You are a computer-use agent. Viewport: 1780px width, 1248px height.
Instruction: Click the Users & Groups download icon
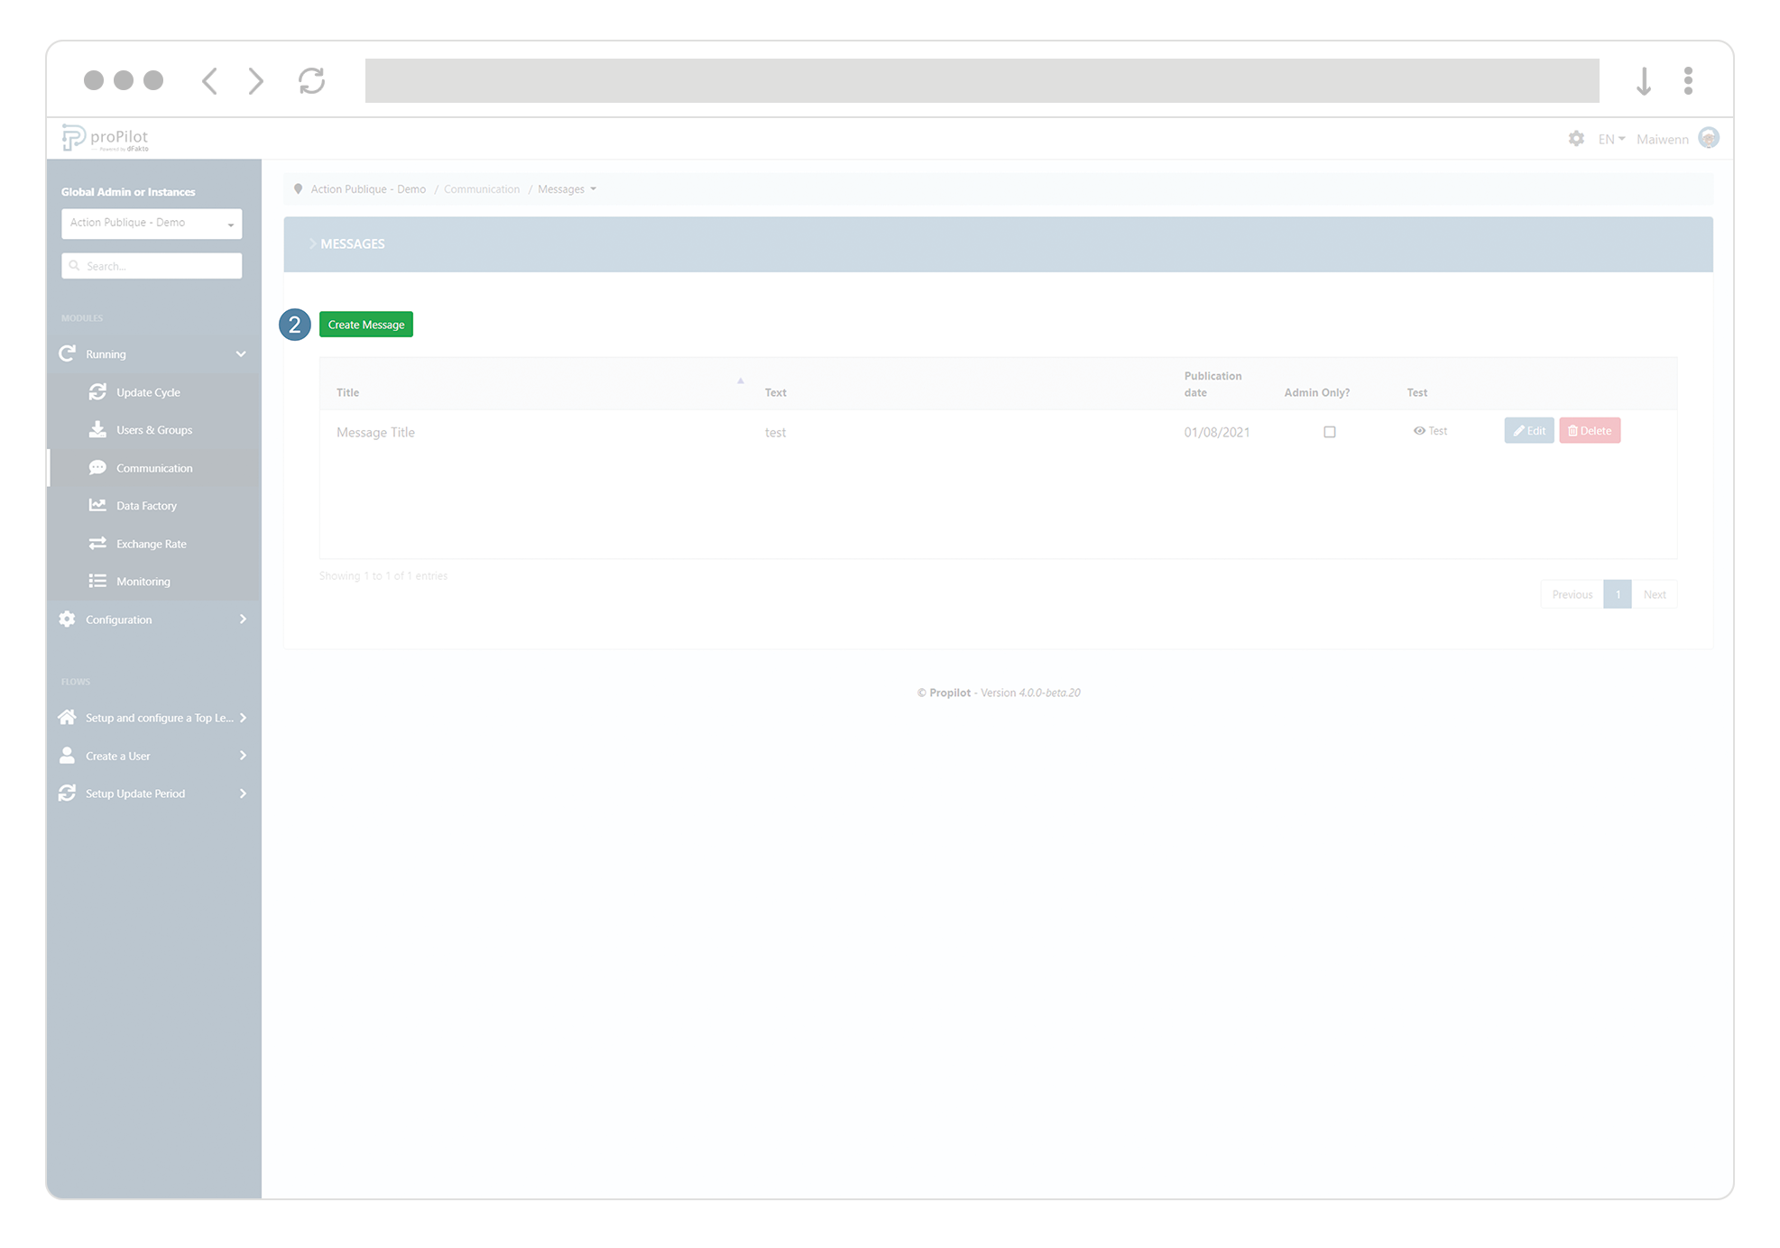point(97,430)
